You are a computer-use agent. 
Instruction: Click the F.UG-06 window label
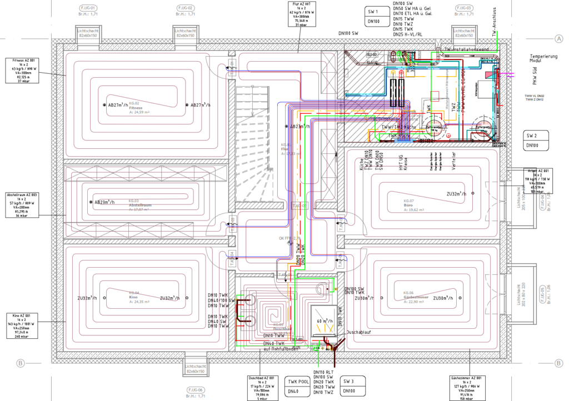(x=195, y=390)
